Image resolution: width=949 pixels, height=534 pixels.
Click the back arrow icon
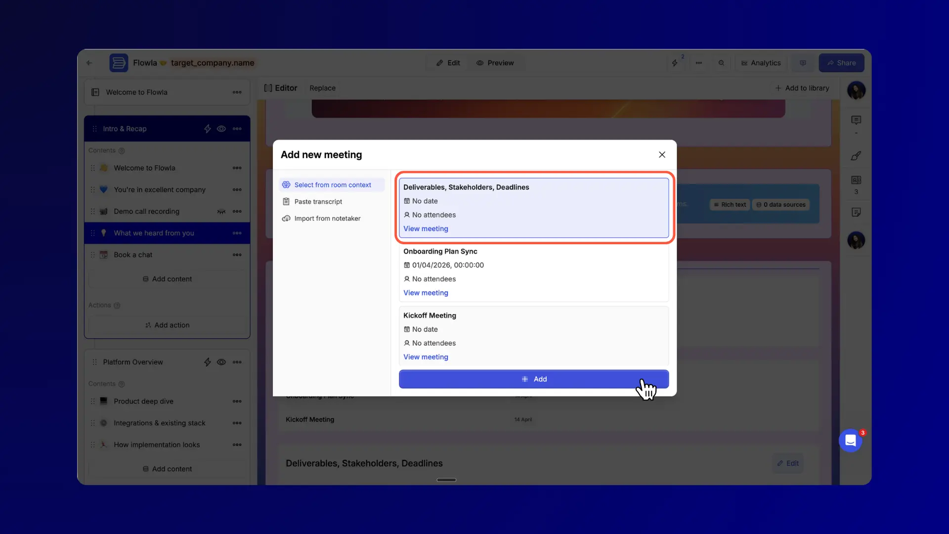pyautogui.click(x=89, y=63)
